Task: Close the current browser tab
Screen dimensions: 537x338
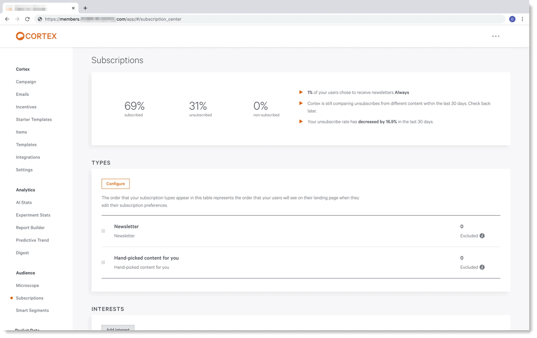Action: (73, 8)
